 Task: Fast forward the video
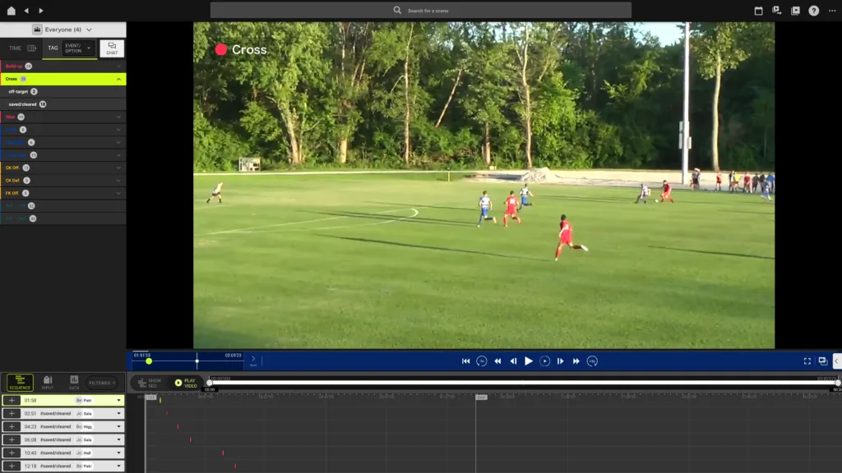(576, 361)
